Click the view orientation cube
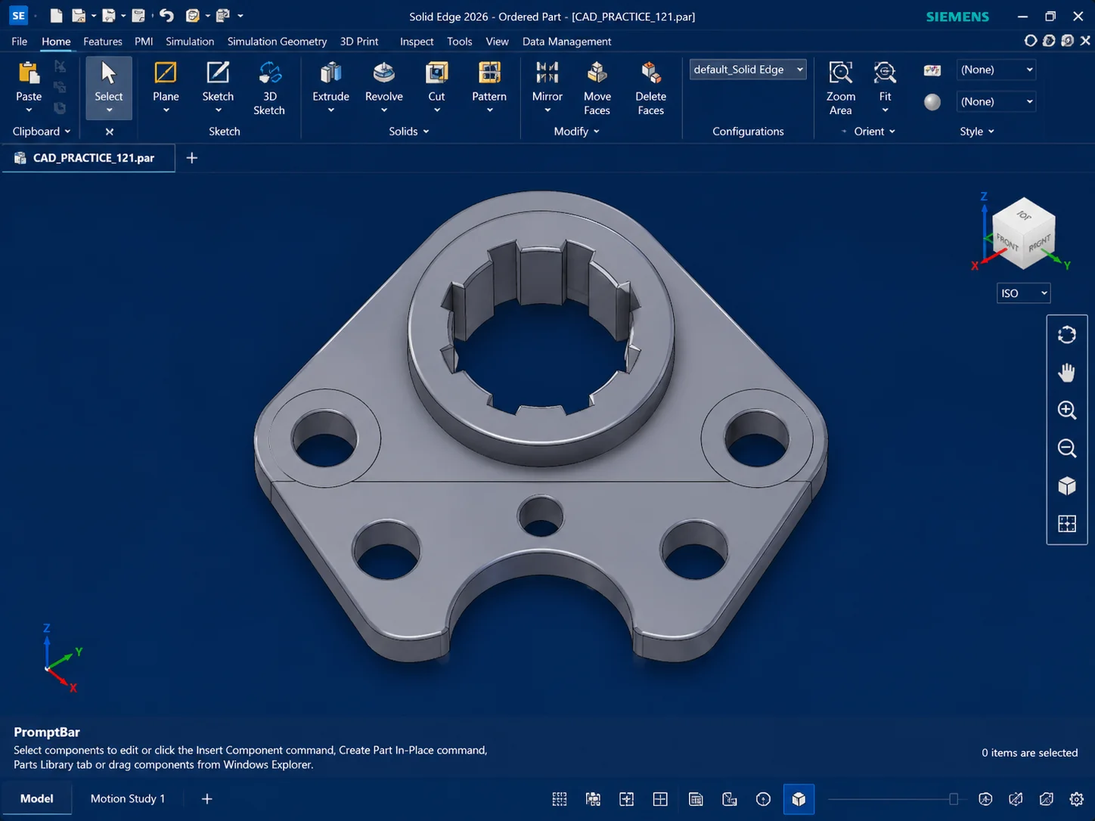 click(x=1023, y=234)
